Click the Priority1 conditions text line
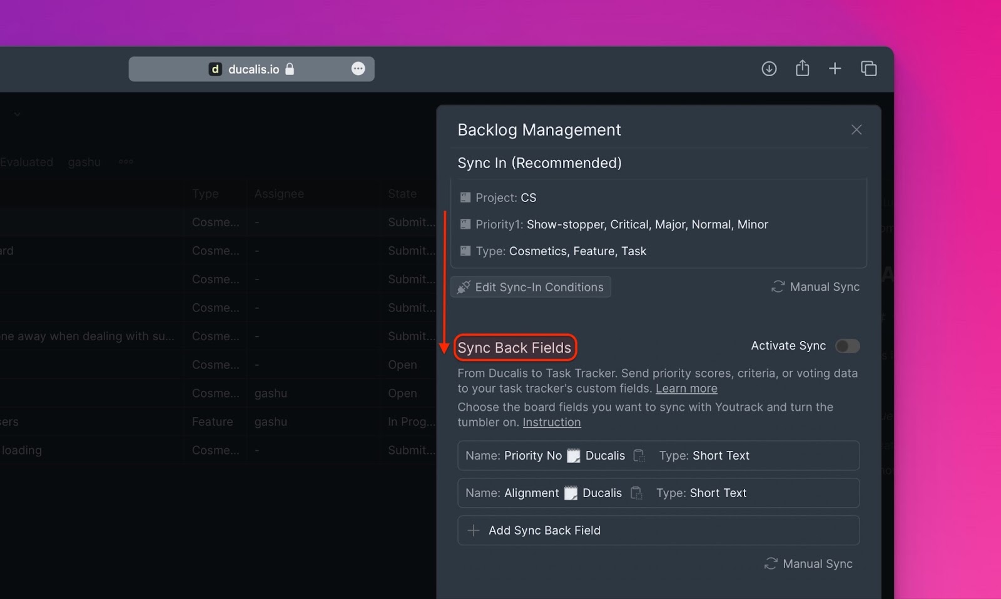Viewport: 1001px width, 599px height. [x=621, y=224]
